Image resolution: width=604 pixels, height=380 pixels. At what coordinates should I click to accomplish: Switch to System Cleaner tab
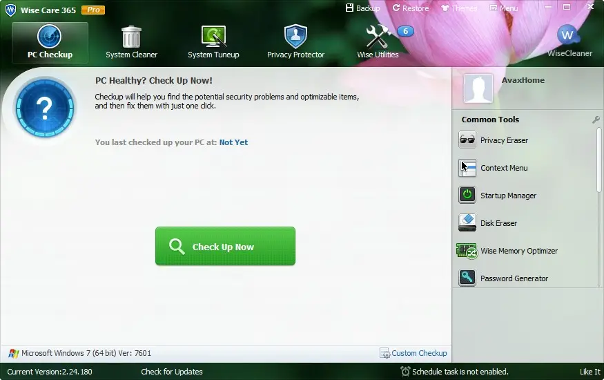click(x=131, y=42)
